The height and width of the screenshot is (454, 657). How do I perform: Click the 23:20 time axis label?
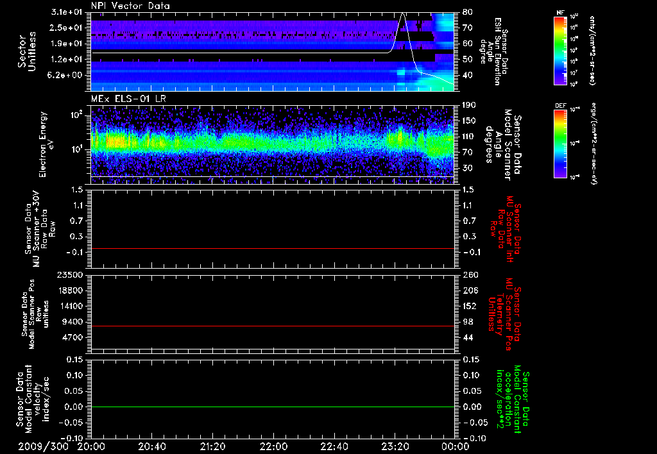point(395,446)
